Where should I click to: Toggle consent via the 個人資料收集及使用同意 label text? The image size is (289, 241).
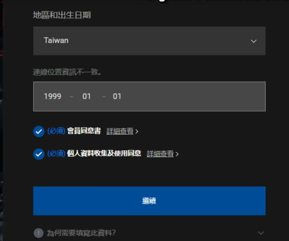tap(104, 153)
